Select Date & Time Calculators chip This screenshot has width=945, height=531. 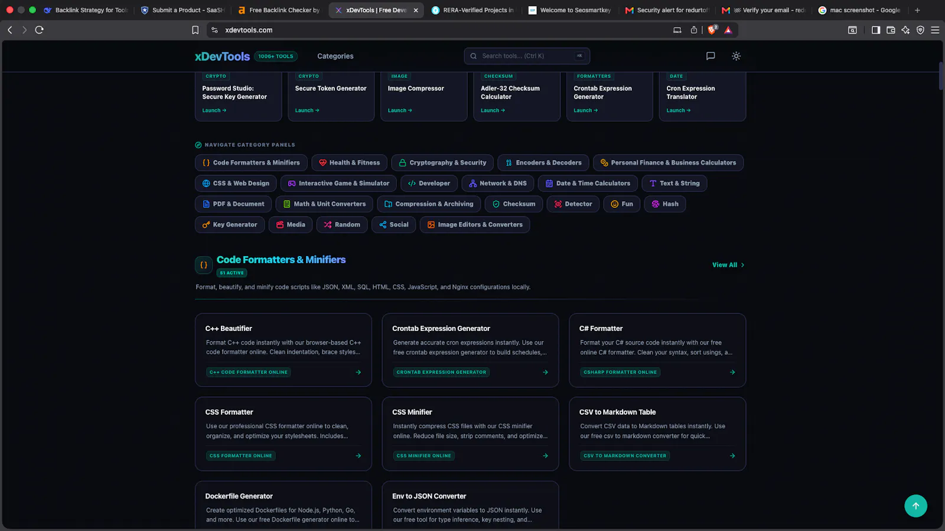[588, 183]
